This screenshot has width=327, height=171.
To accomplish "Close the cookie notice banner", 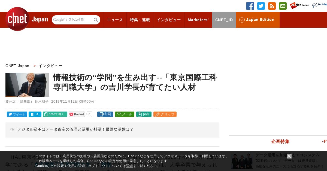I will tap(289, 156).
